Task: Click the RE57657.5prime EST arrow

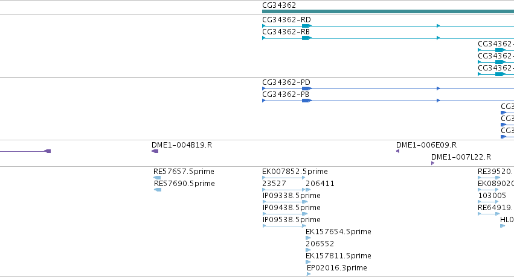Action: coord(157,178)
